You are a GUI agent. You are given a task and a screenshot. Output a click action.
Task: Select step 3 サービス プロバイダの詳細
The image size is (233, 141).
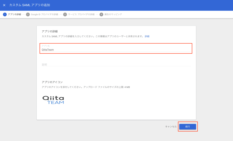79,14
